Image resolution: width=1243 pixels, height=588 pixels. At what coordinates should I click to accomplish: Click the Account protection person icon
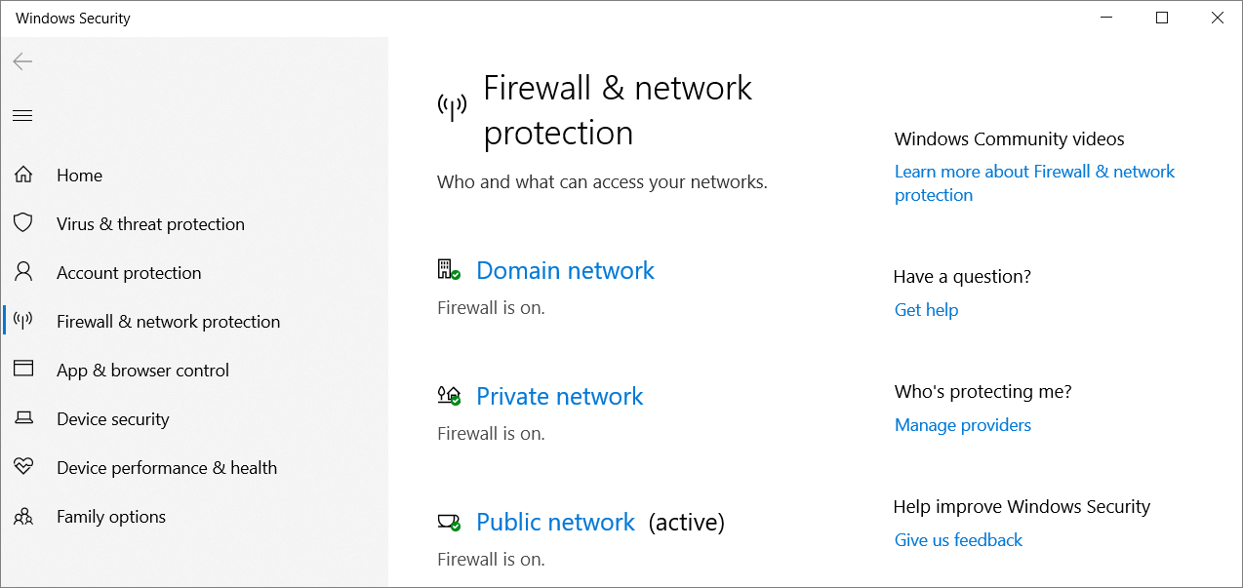[x=23, y=272]
